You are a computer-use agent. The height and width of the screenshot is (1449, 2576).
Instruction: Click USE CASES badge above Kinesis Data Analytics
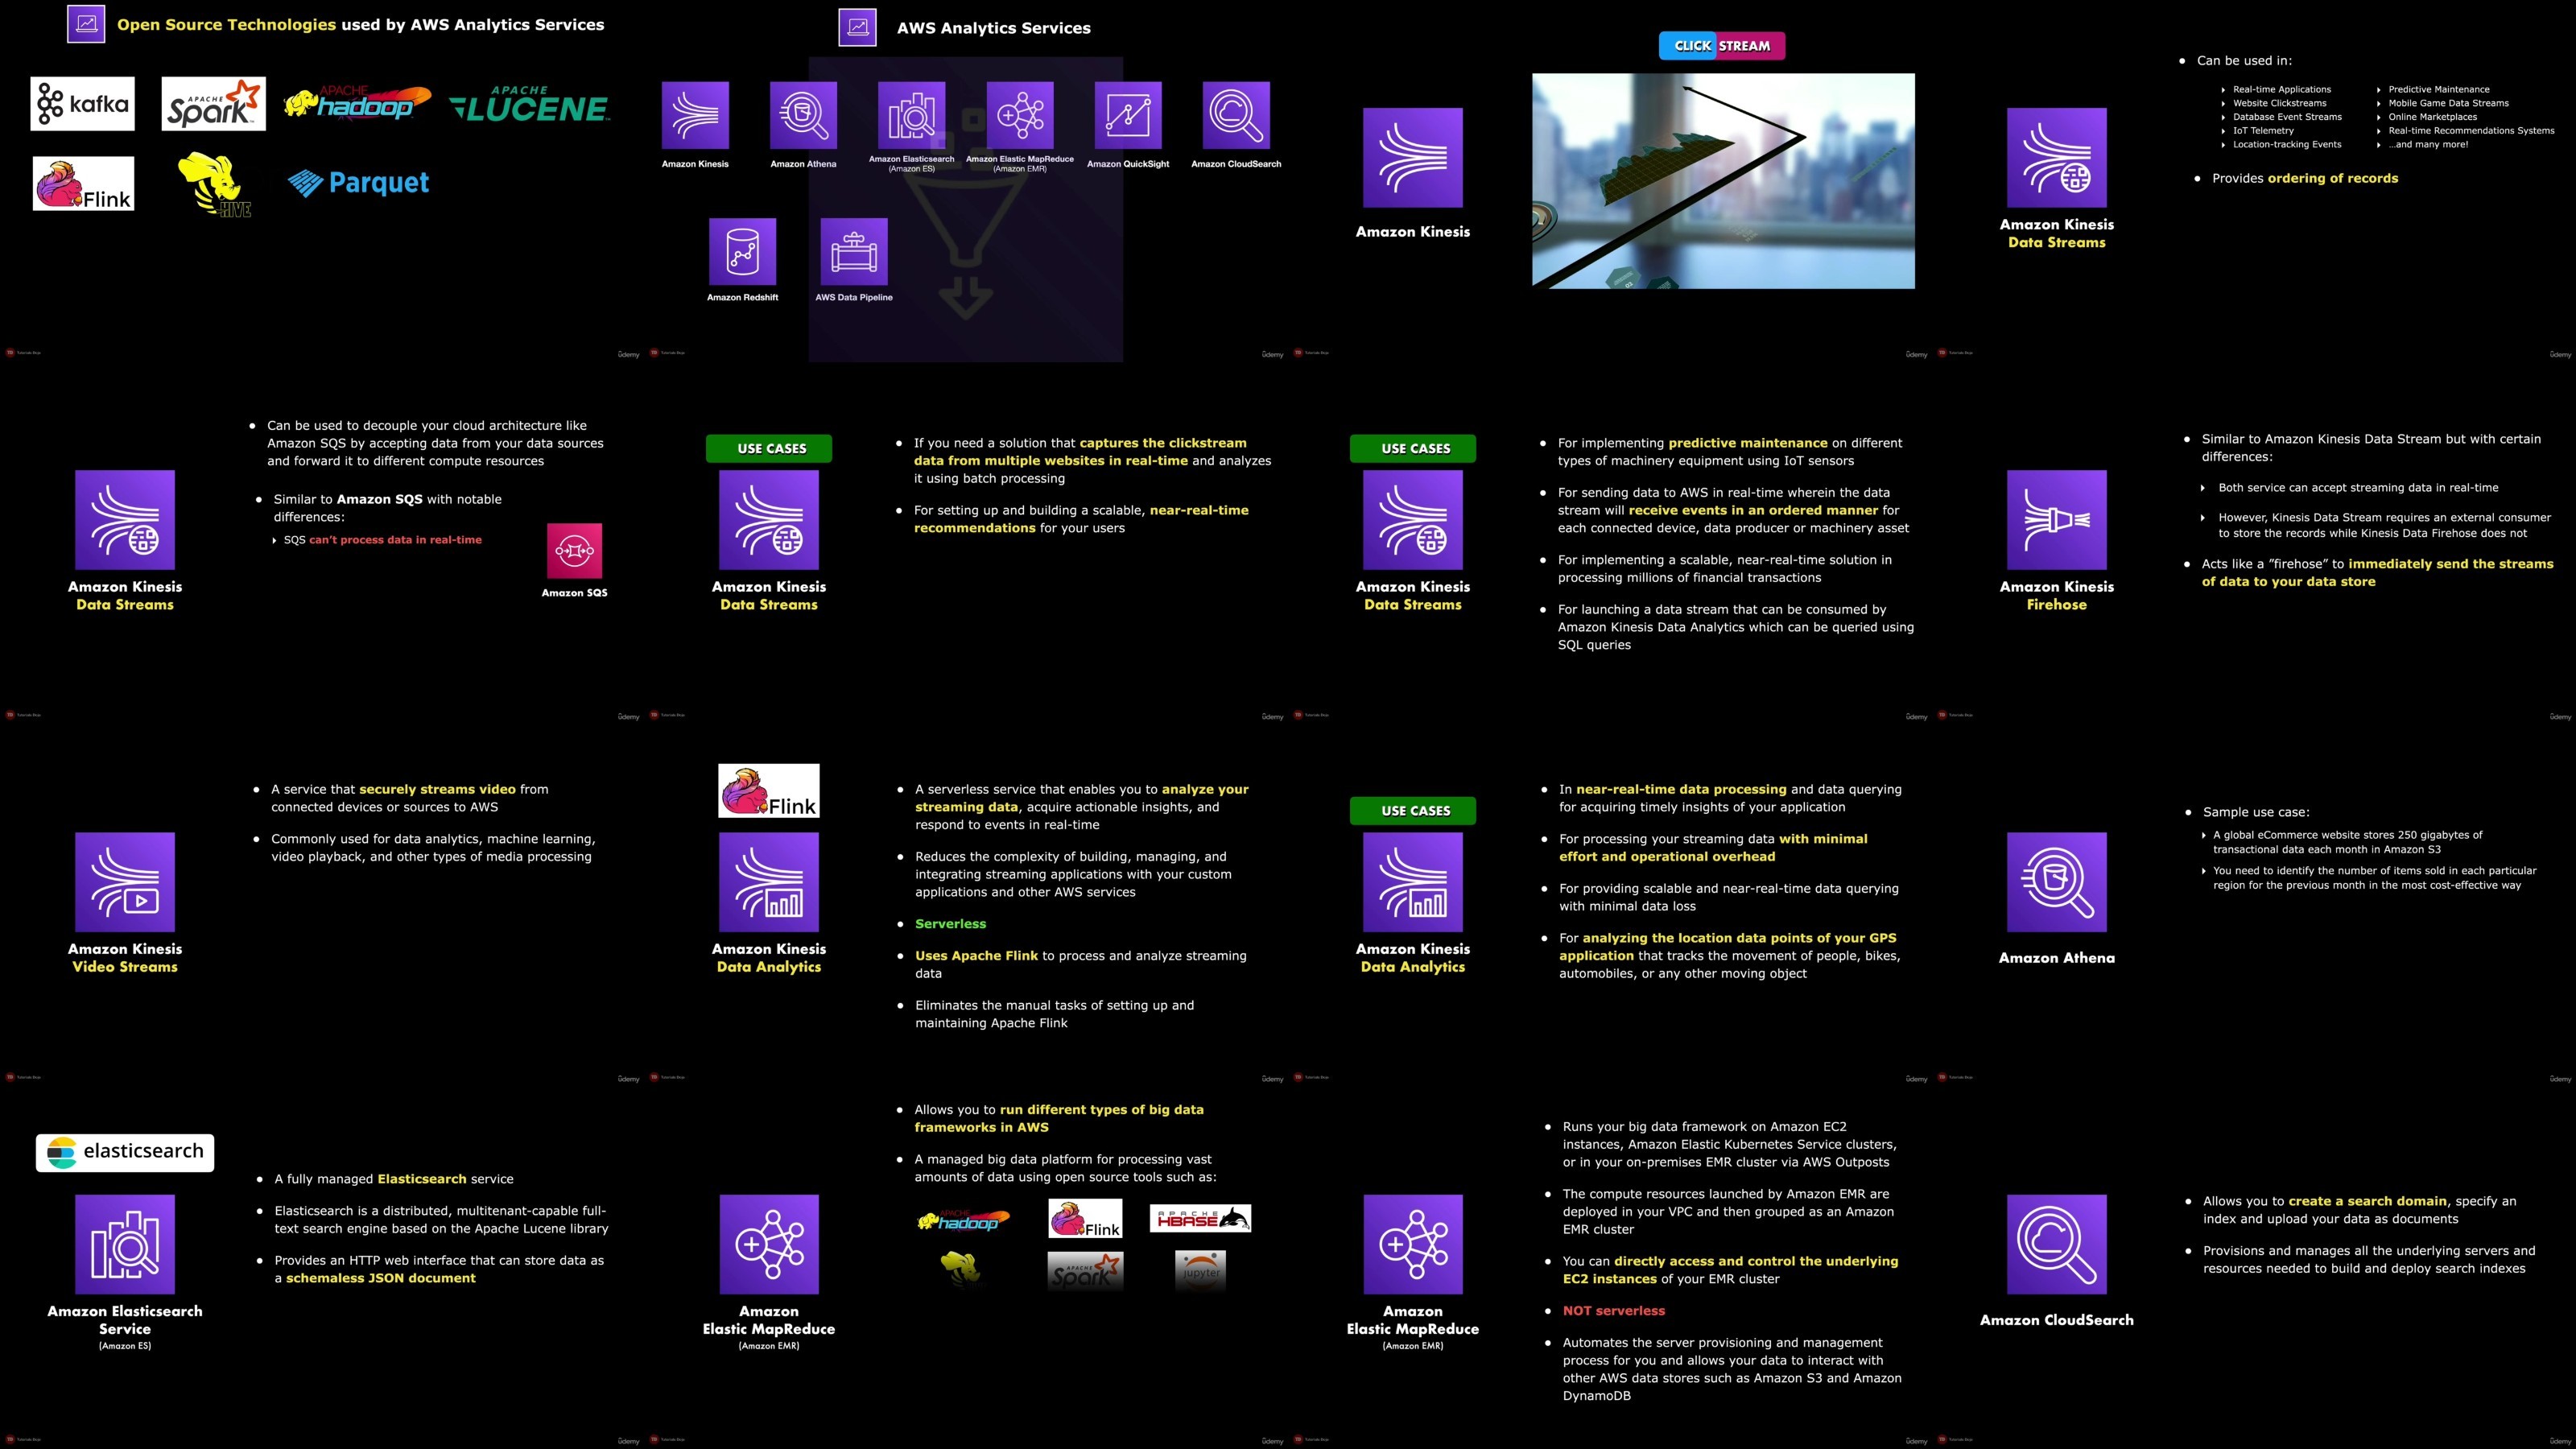point(1413,810)
